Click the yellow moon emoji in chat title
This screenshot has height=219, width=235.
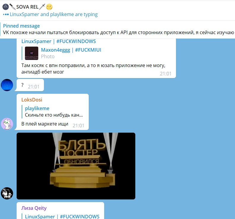(x=49, y=7)
